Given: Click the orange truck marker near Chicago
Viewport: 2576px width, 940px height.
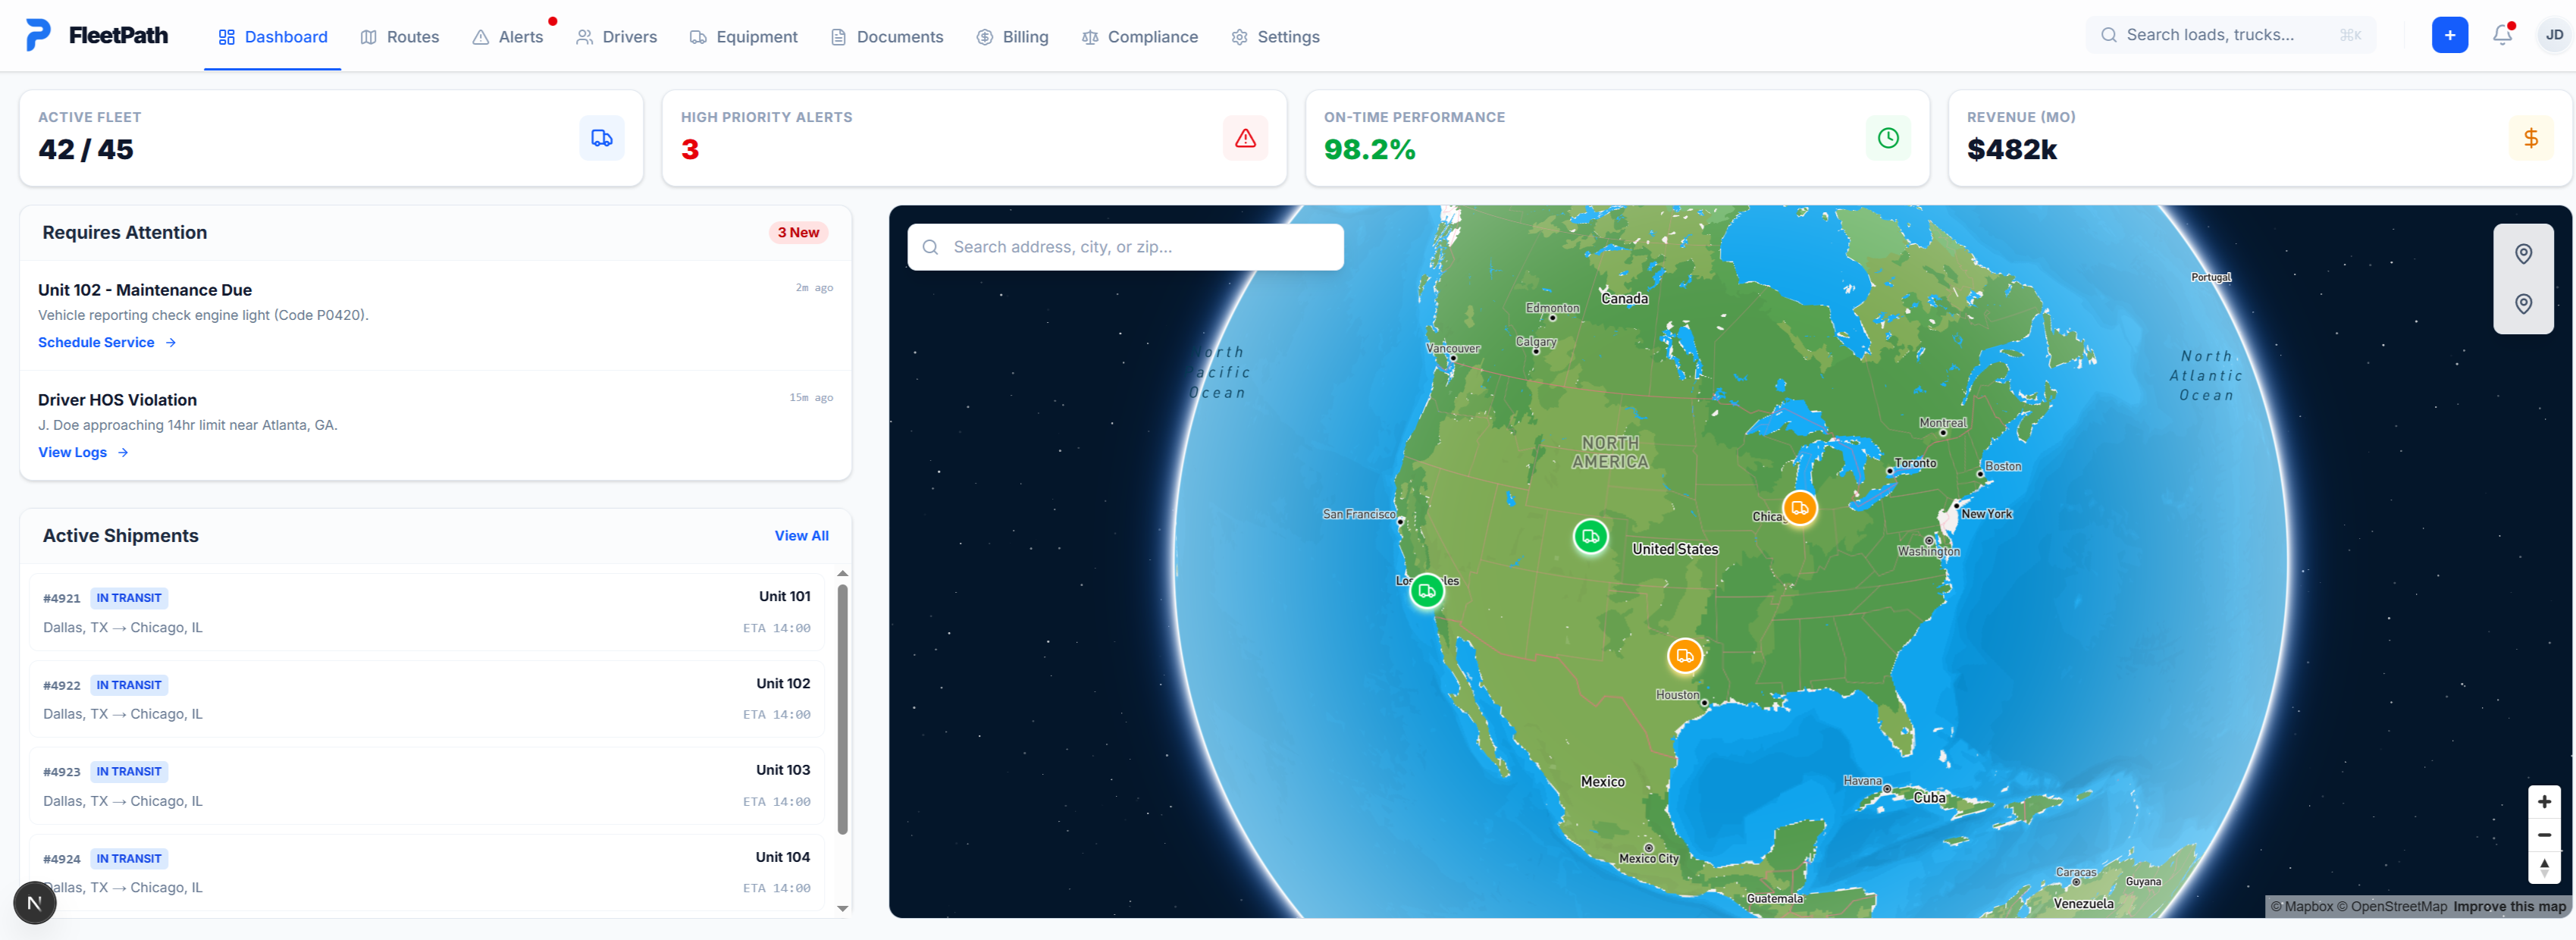Looking at the screenshot, I should (1799, 508).
